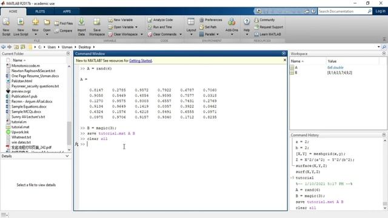Viewport: 388px width, 218px height.
Task: Click the Command History vertical scrollbar
Action: coord(385,203)
